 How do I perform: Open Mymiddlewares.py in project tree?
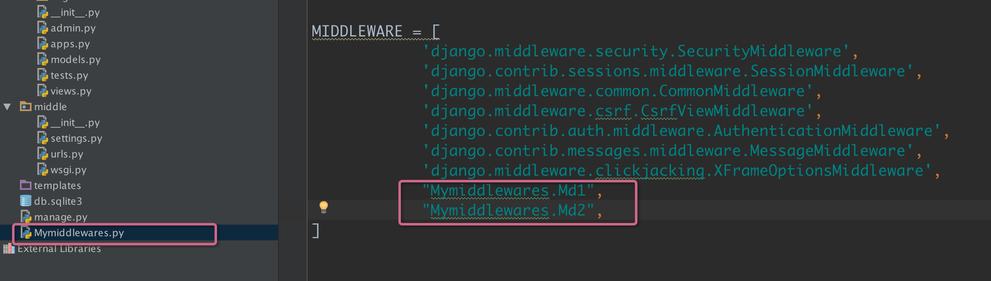pyautogui.click(x=79, y=233)
